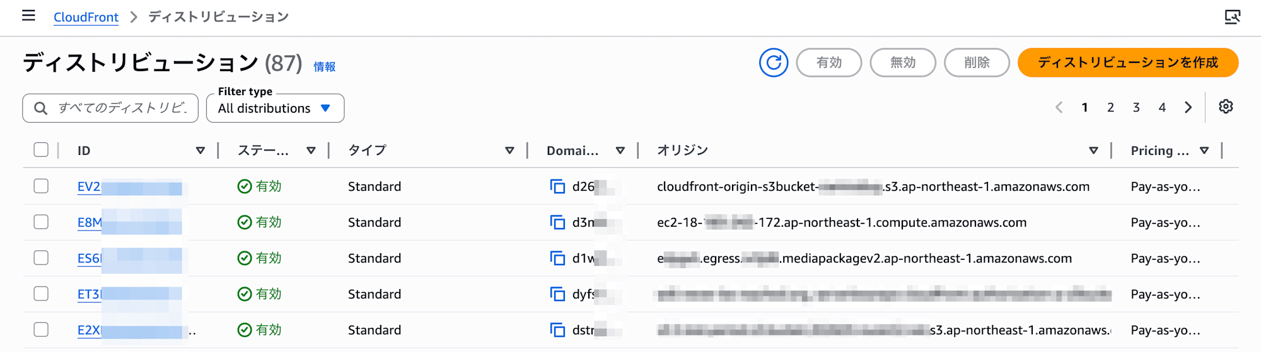Select the EV2 distribution row checkbox

point(41,186)
